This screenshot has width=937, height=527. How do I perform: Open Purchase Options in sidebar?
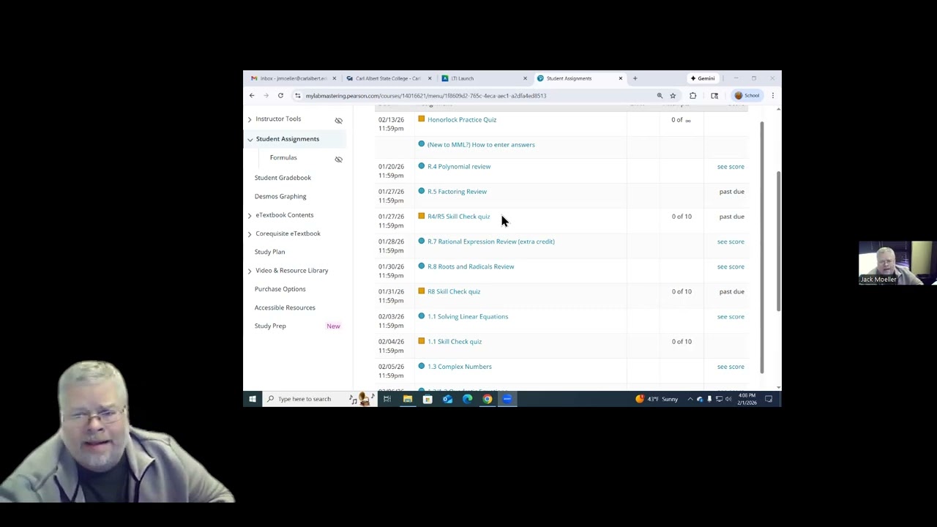point(280,289)
